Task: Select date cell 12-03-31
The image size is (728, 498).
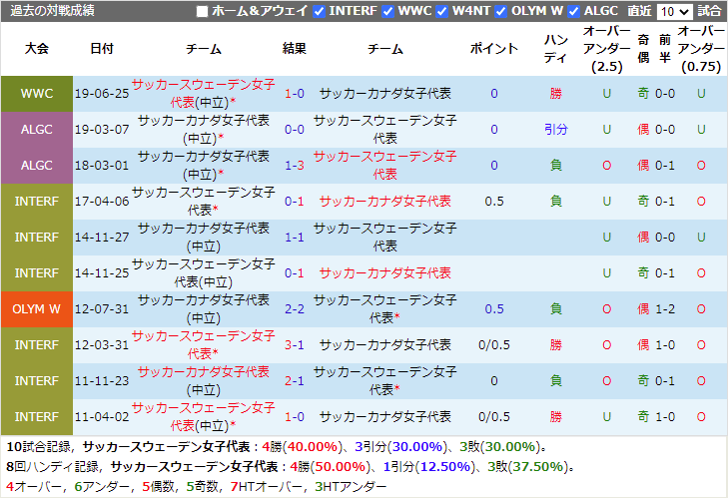Action: pos(102,345)
